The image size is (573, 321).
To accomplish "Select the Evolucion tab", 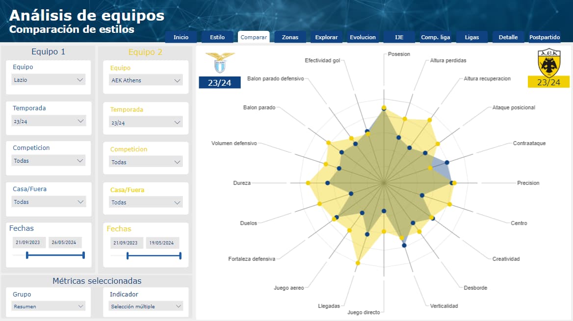I will click(x=363, y=37).
